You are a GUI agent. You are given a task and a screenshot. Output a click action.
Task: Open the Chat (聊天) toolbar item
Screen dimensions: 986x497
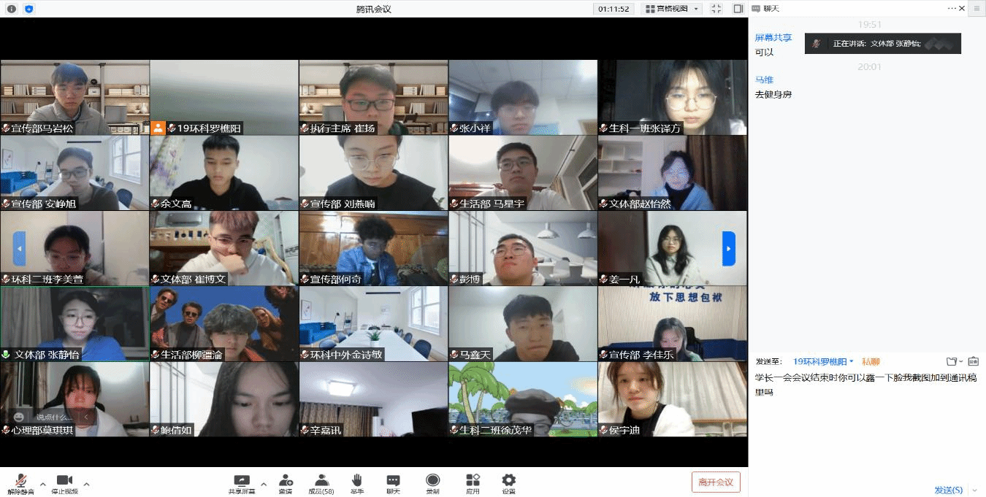point(393,481)
